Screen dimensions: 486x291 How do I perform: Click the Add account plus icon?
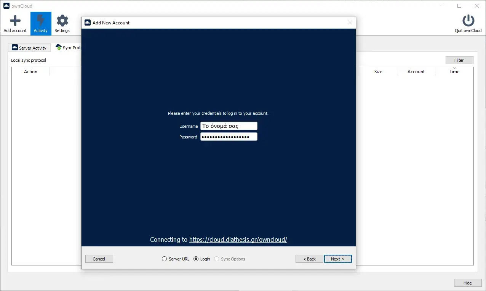click(15, 21)
